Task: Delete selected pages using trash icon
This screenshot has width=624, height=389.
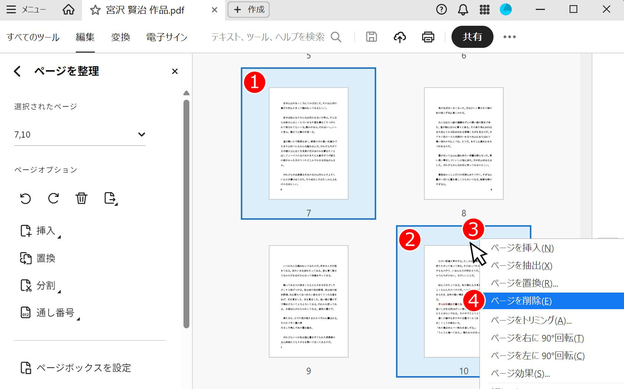Action: [x=82, y=198]
